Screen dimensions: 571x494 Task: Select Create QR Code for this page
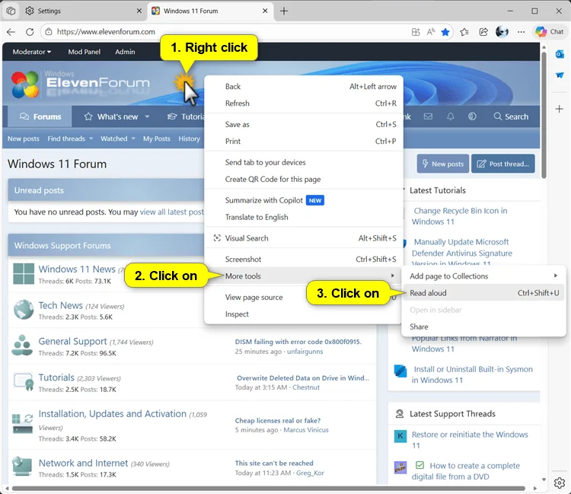click(x=304, y=179)
